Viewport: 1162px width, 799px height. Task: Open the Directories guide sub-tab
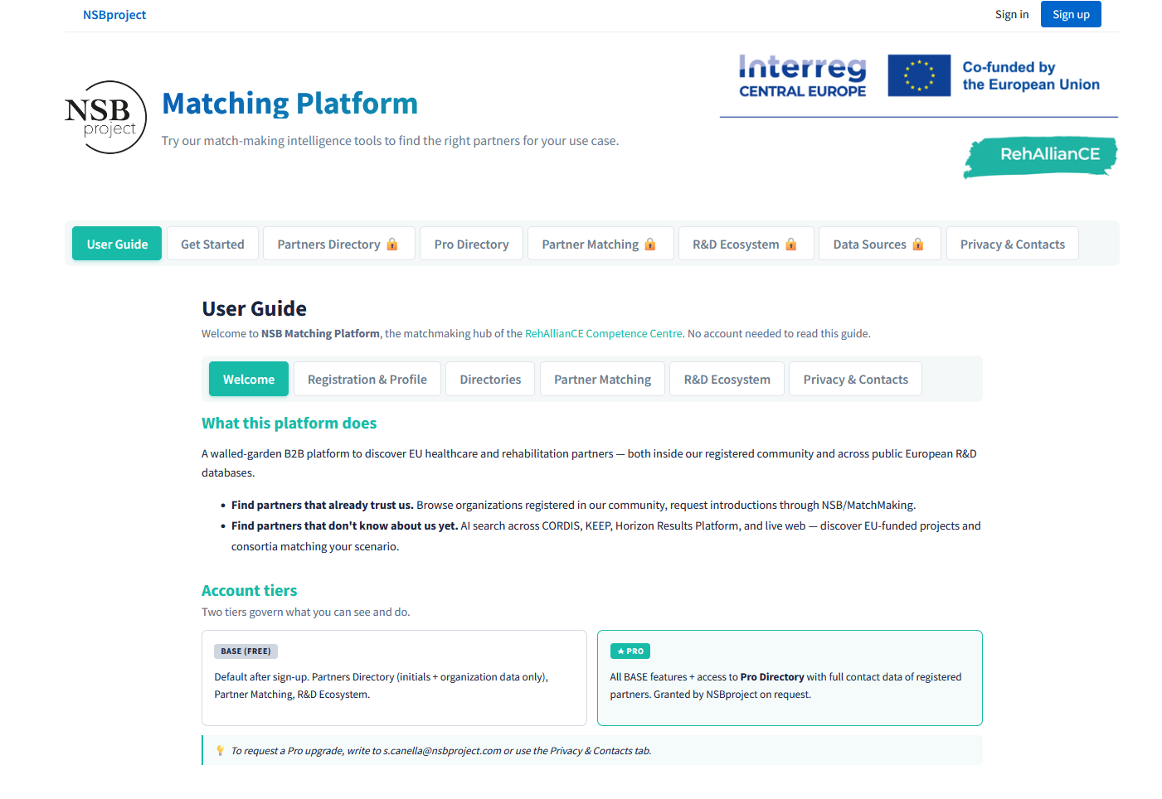click(x=490, y=379)
